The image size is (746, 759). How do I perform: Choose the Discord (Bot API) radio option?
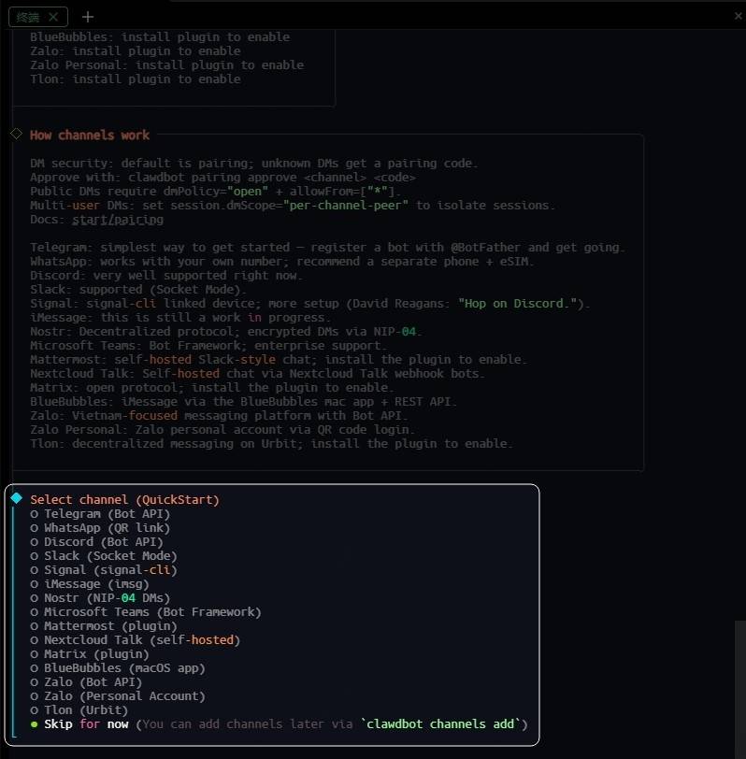[x=96, y=541]
